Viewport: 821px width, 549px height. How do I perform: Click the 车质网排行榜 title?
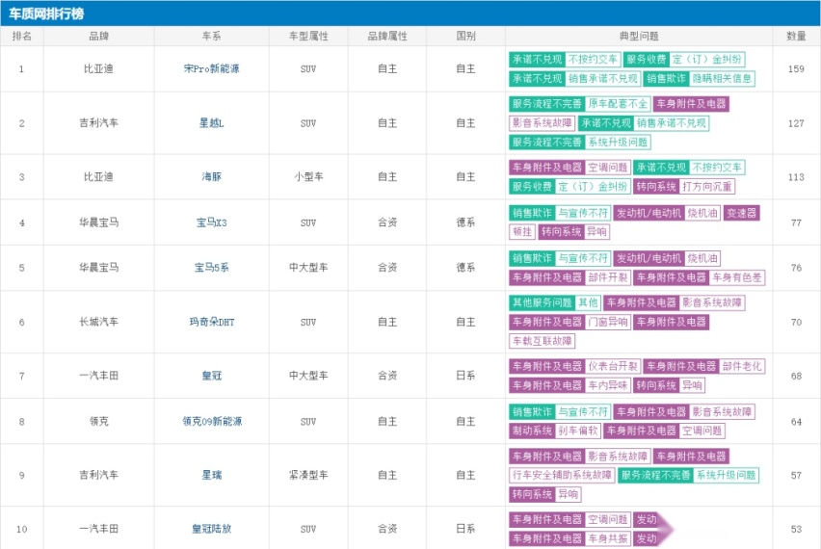tap(46, 13)
